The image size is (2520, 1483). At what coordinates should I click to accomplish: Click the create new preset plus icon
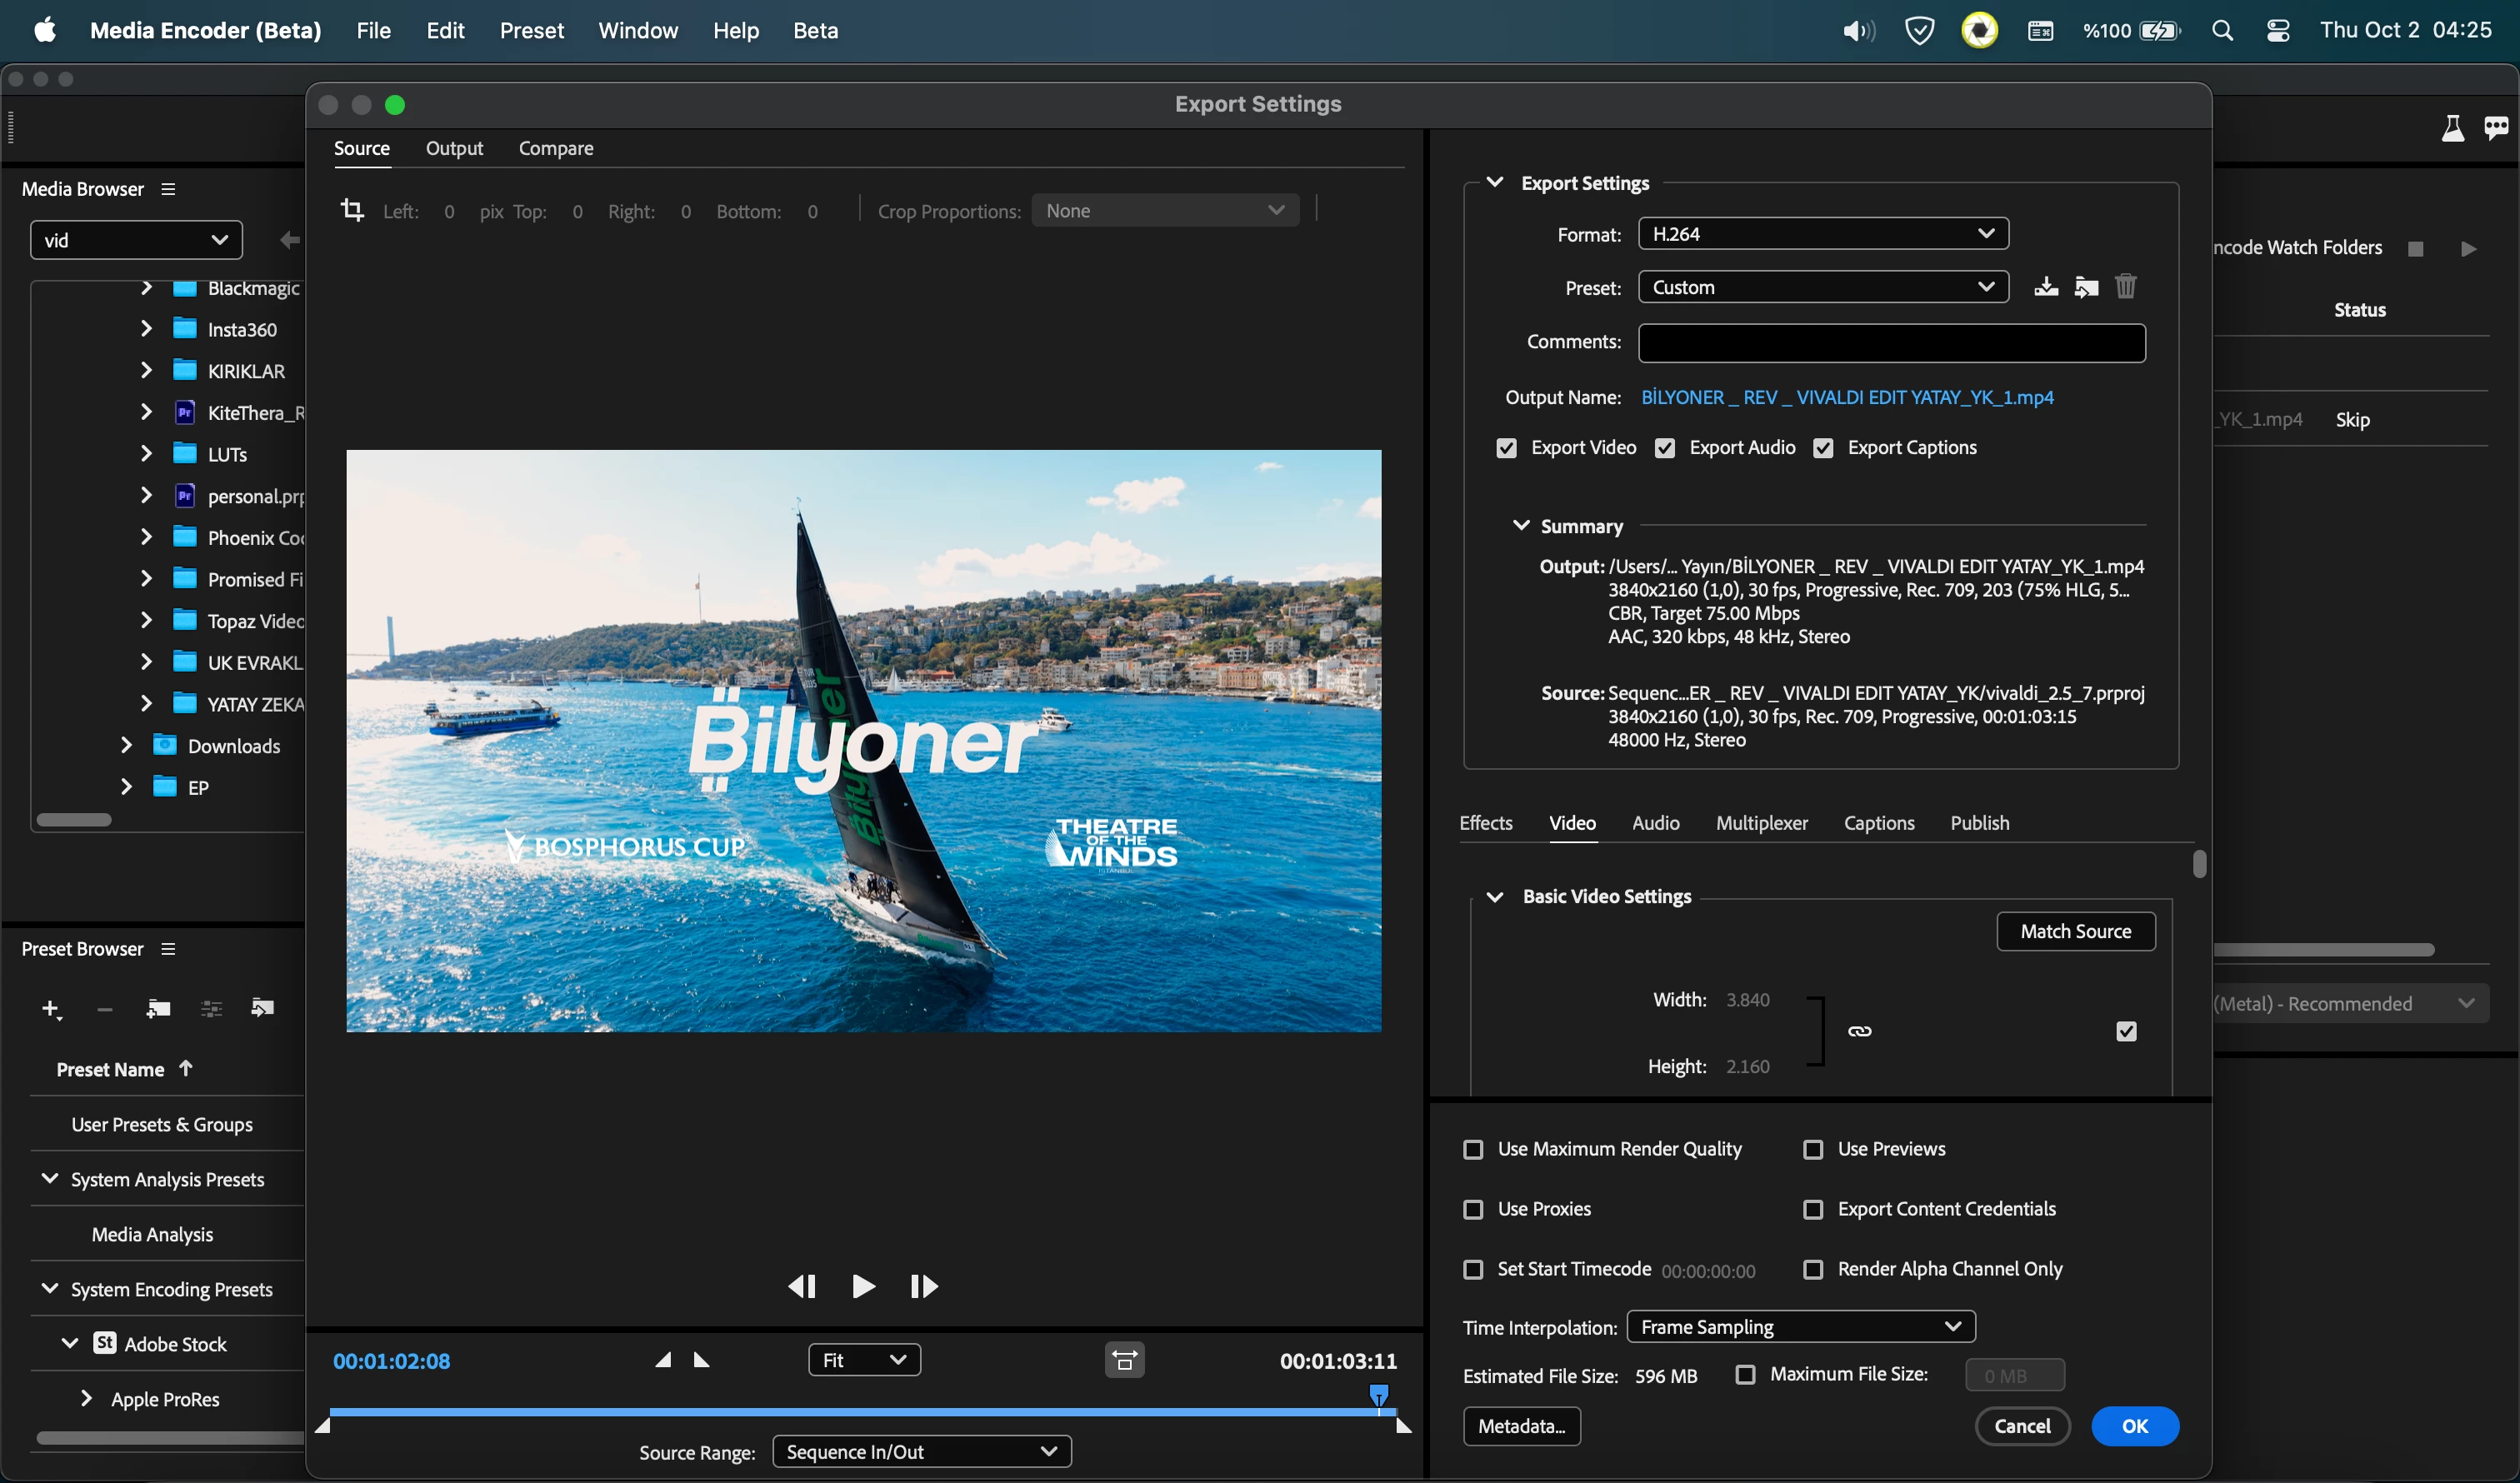pos(51,1009)
